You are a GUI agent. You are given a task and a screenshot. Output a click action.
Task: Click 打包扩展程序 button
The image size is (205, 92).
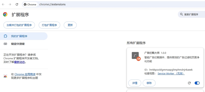[49, 25]
